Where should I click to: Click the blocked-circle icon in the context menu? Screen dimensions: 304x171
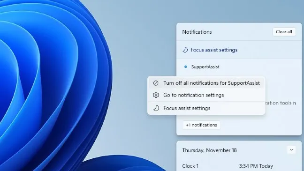pos(156,83)
